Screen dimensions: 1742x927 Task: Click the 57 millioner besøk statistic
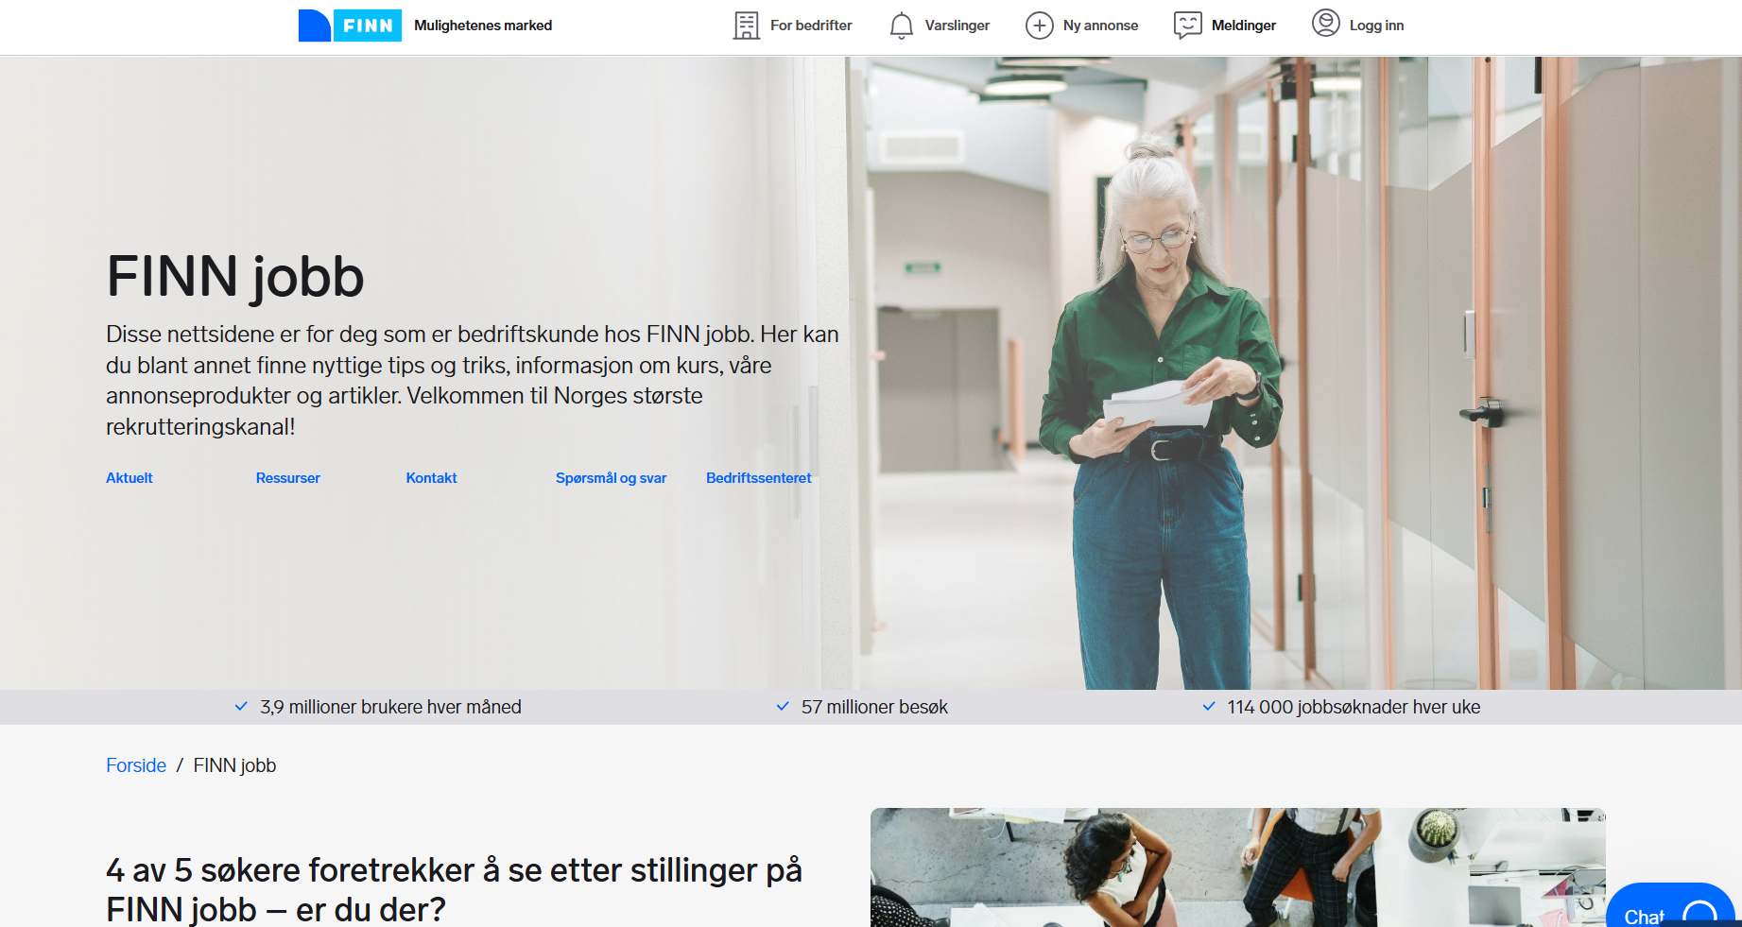tap(874, 707)
